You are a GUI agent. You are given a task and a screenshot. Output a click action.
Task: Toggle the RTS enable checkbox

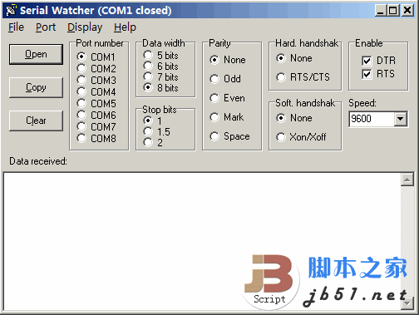[x=367, y=74]
